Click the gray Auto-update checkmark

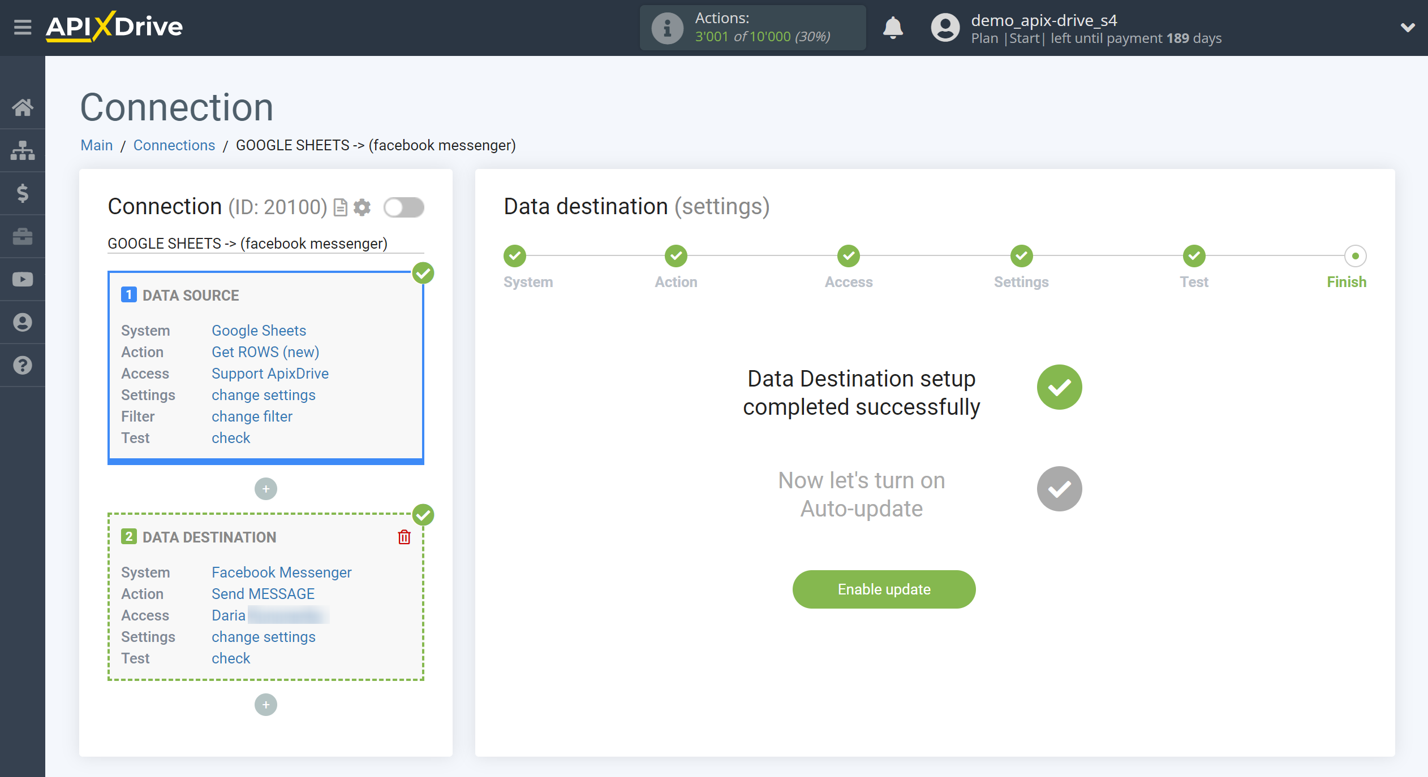click(x=1059, y=489)
